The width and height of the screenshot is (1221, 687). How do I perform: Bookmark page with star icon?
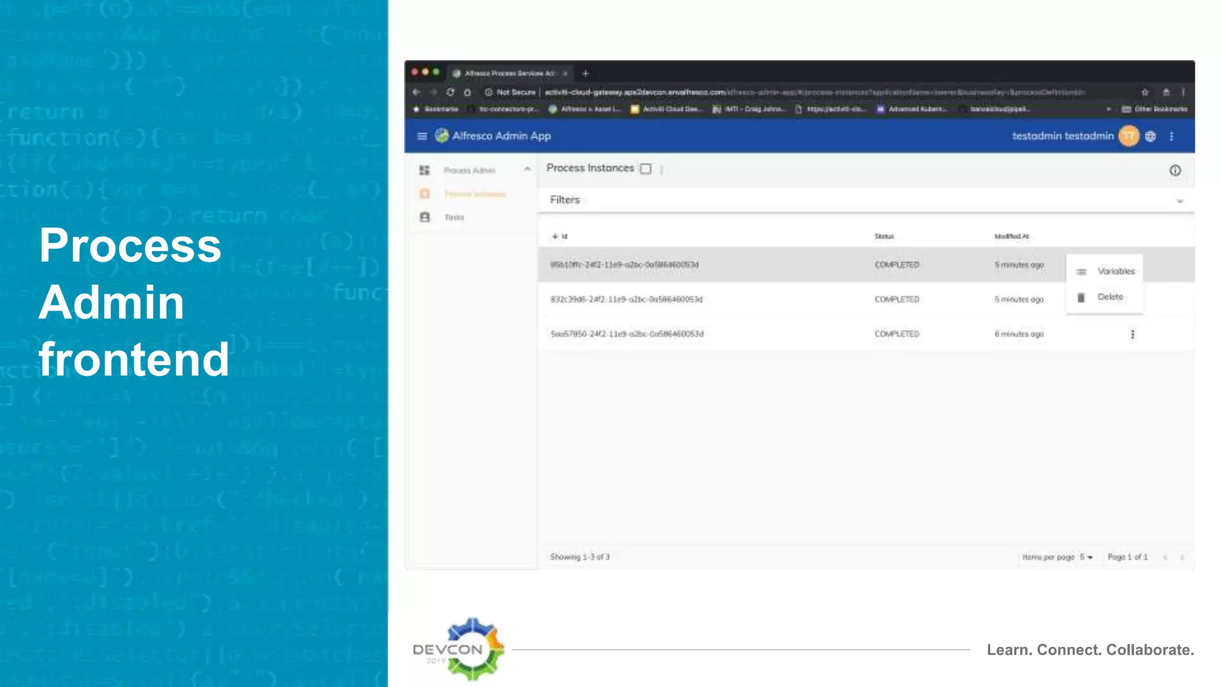(1145, 92)
